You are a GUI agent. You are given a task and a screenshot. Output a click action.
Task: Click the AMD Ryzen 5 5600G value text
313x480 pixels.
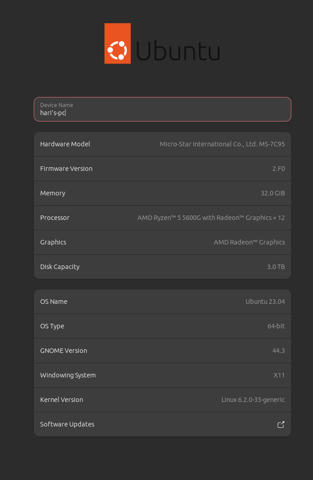tap(211, 218)
